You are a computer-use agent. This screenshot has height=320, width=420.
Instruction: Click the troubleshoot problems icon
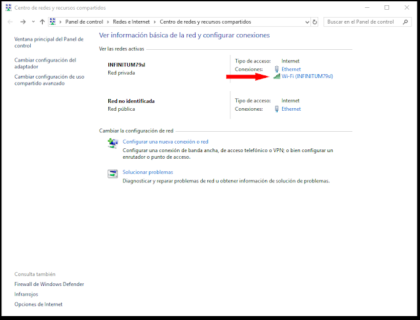click(112, 174)
